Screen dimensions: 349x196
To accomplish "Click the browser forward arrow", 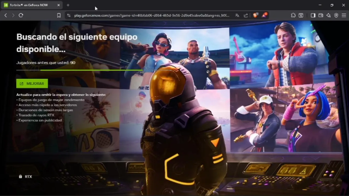I will pyautogui.click(x=13, y=16).
